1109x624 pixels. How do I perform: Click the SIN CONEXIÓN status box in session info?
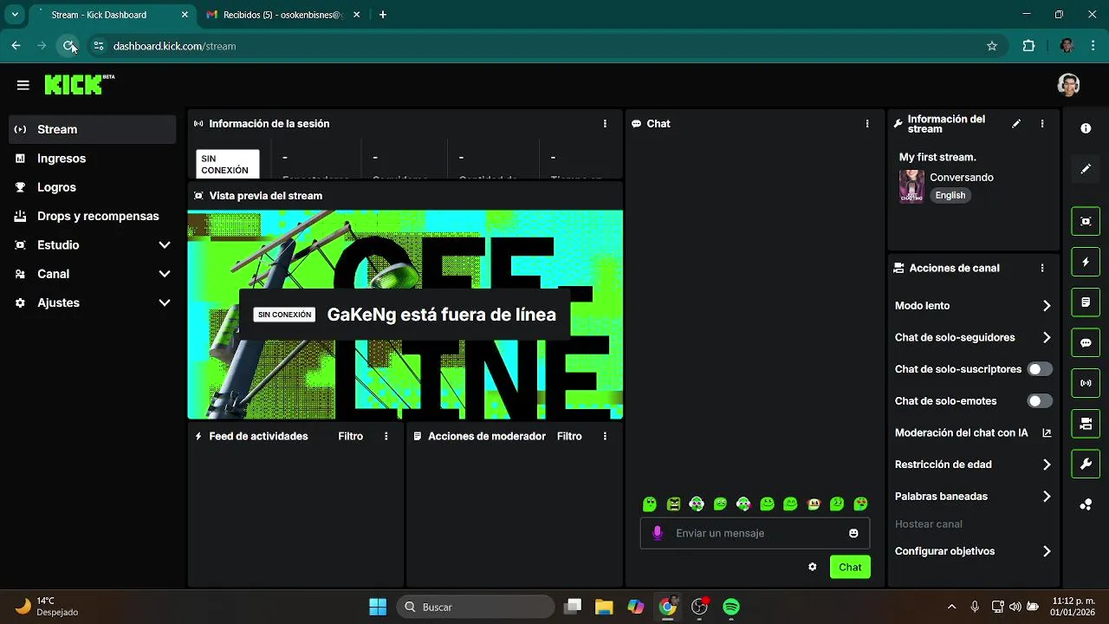pyautogui.click(x=227, y=165)
